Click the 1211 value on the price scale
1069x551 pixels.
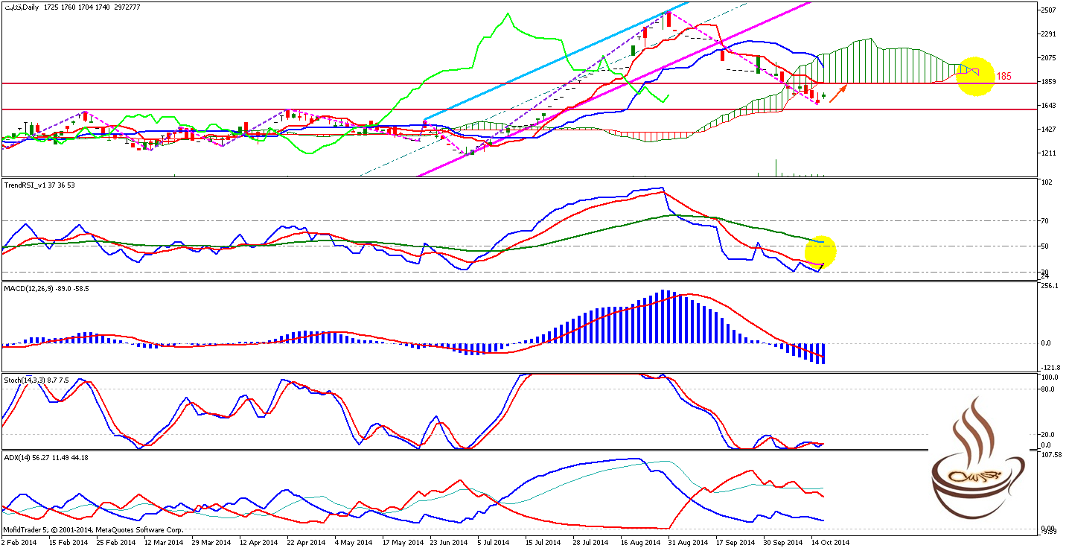pyautogui.click(x=1050, y=153)
